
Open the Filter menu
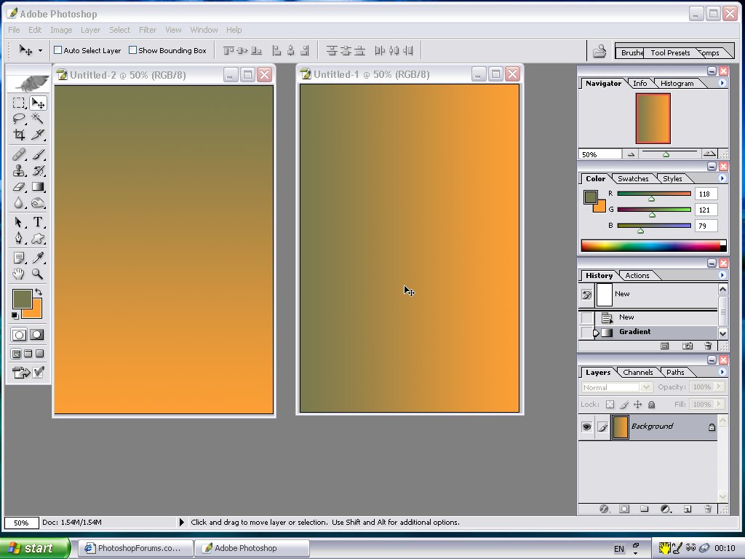pos(148,30)
